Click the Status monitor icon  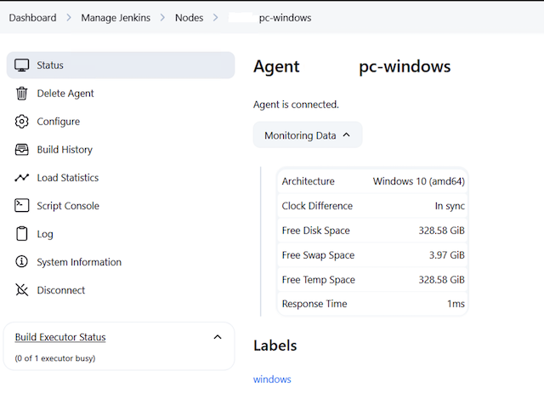click(22, 66)
